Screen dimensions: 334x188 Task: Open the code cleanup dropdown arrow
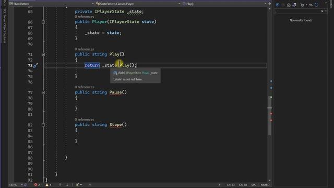81,185
